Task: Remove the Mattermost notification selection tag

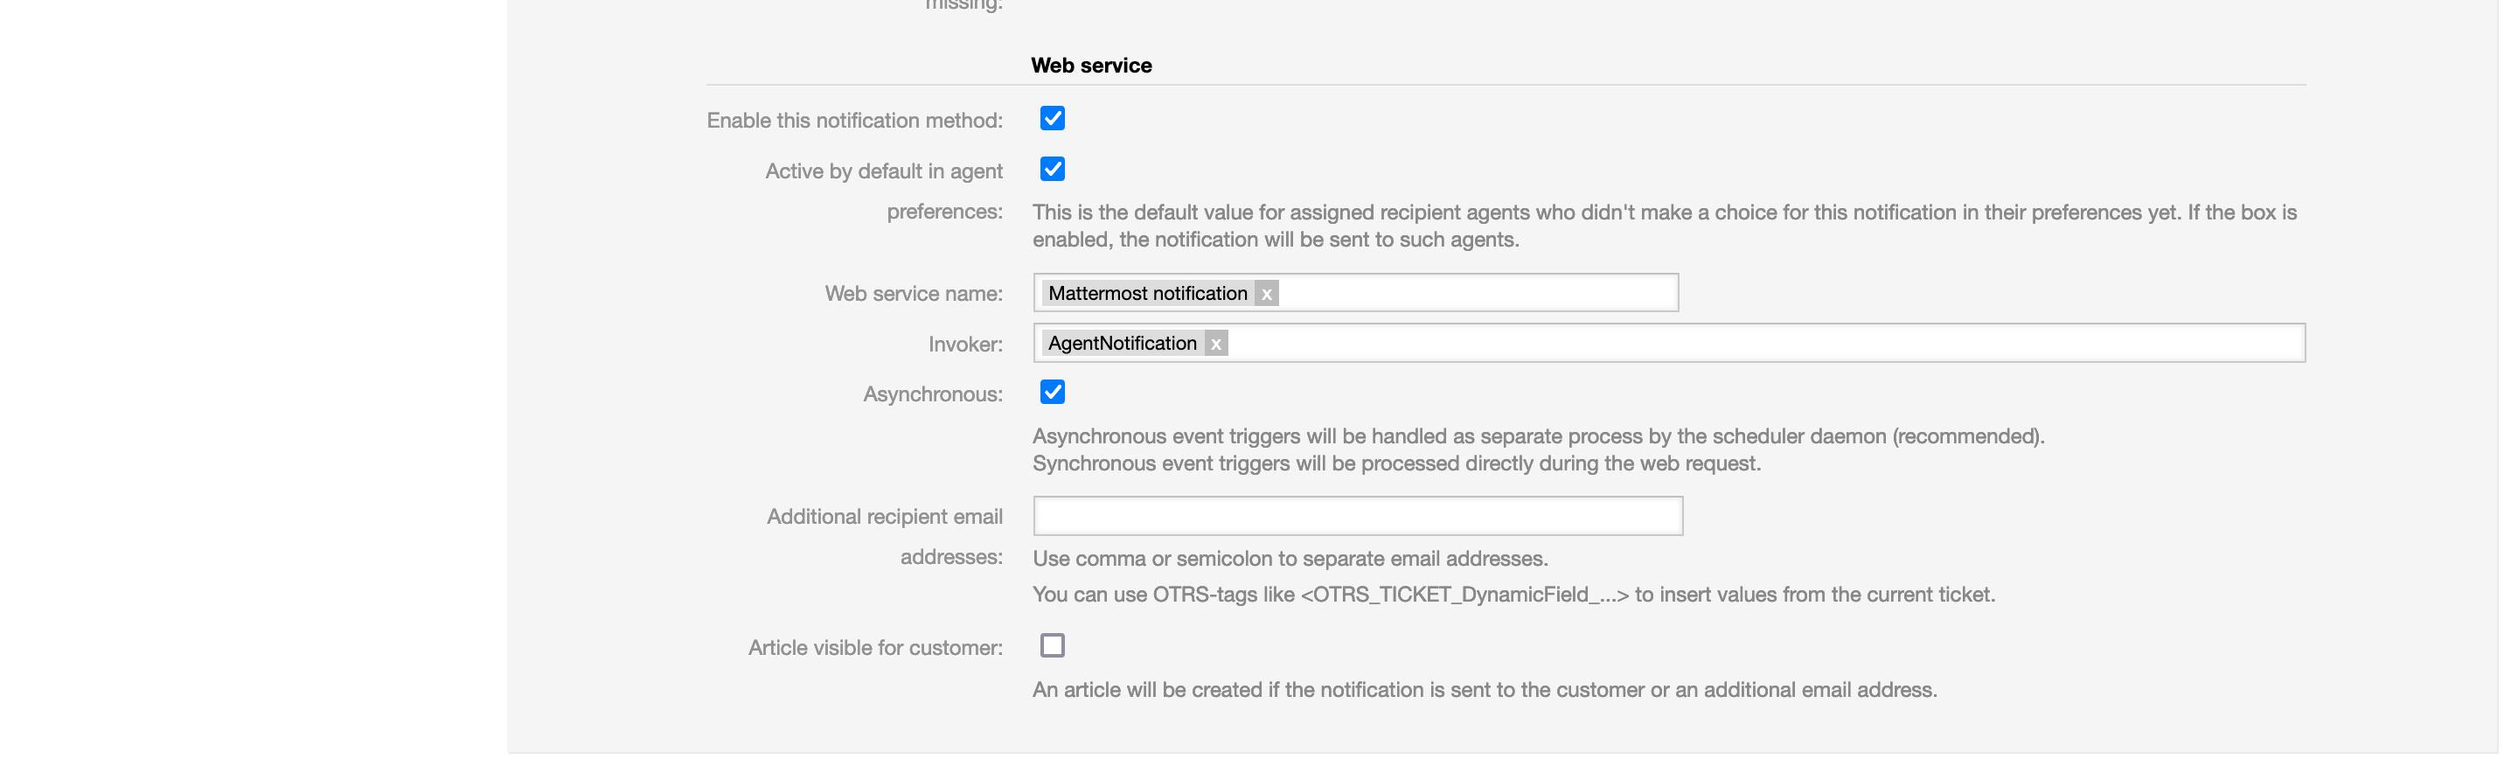Action: click(1266, 294)
